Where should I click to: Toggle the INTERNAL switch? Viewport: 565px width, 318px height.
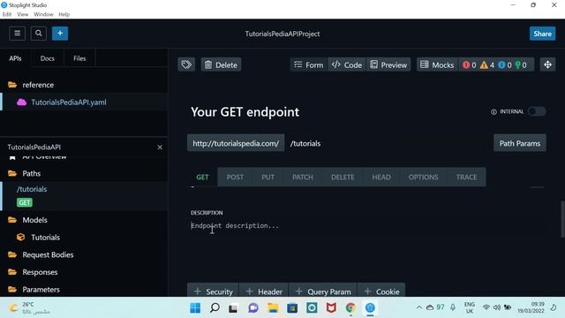(537, 111)
